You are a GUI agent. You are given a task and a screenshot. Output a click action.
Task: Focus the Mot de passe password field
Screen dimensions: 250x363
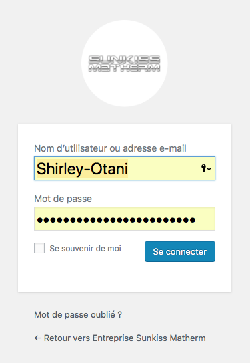[125, 219]
